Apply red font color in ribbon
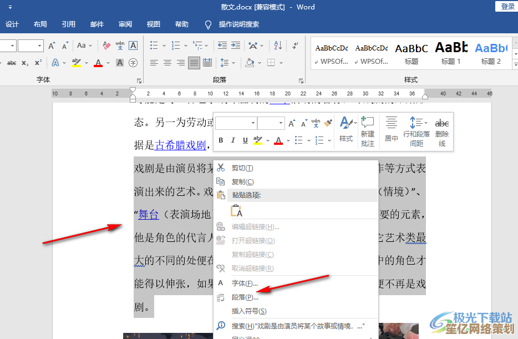Screen dimensions: 518x339 [x=98, y=63]
